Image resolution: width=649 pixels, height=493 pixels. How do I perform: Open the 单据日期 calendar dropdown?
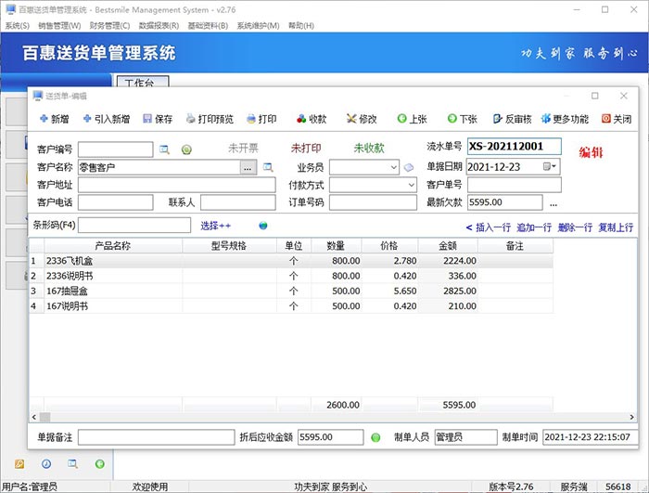[x=550, y=167]
